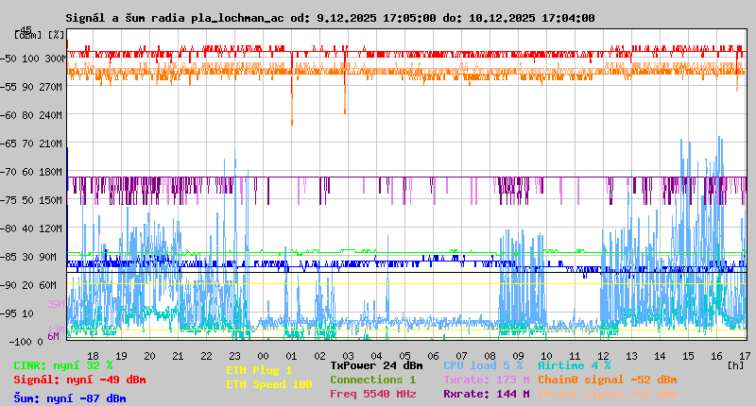Click the graph title text at top
This screenshot has width=756, height=406.
coord(330,18)
